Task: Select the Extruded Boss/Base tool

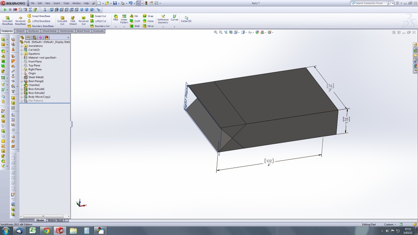Action: pos(7,20)
